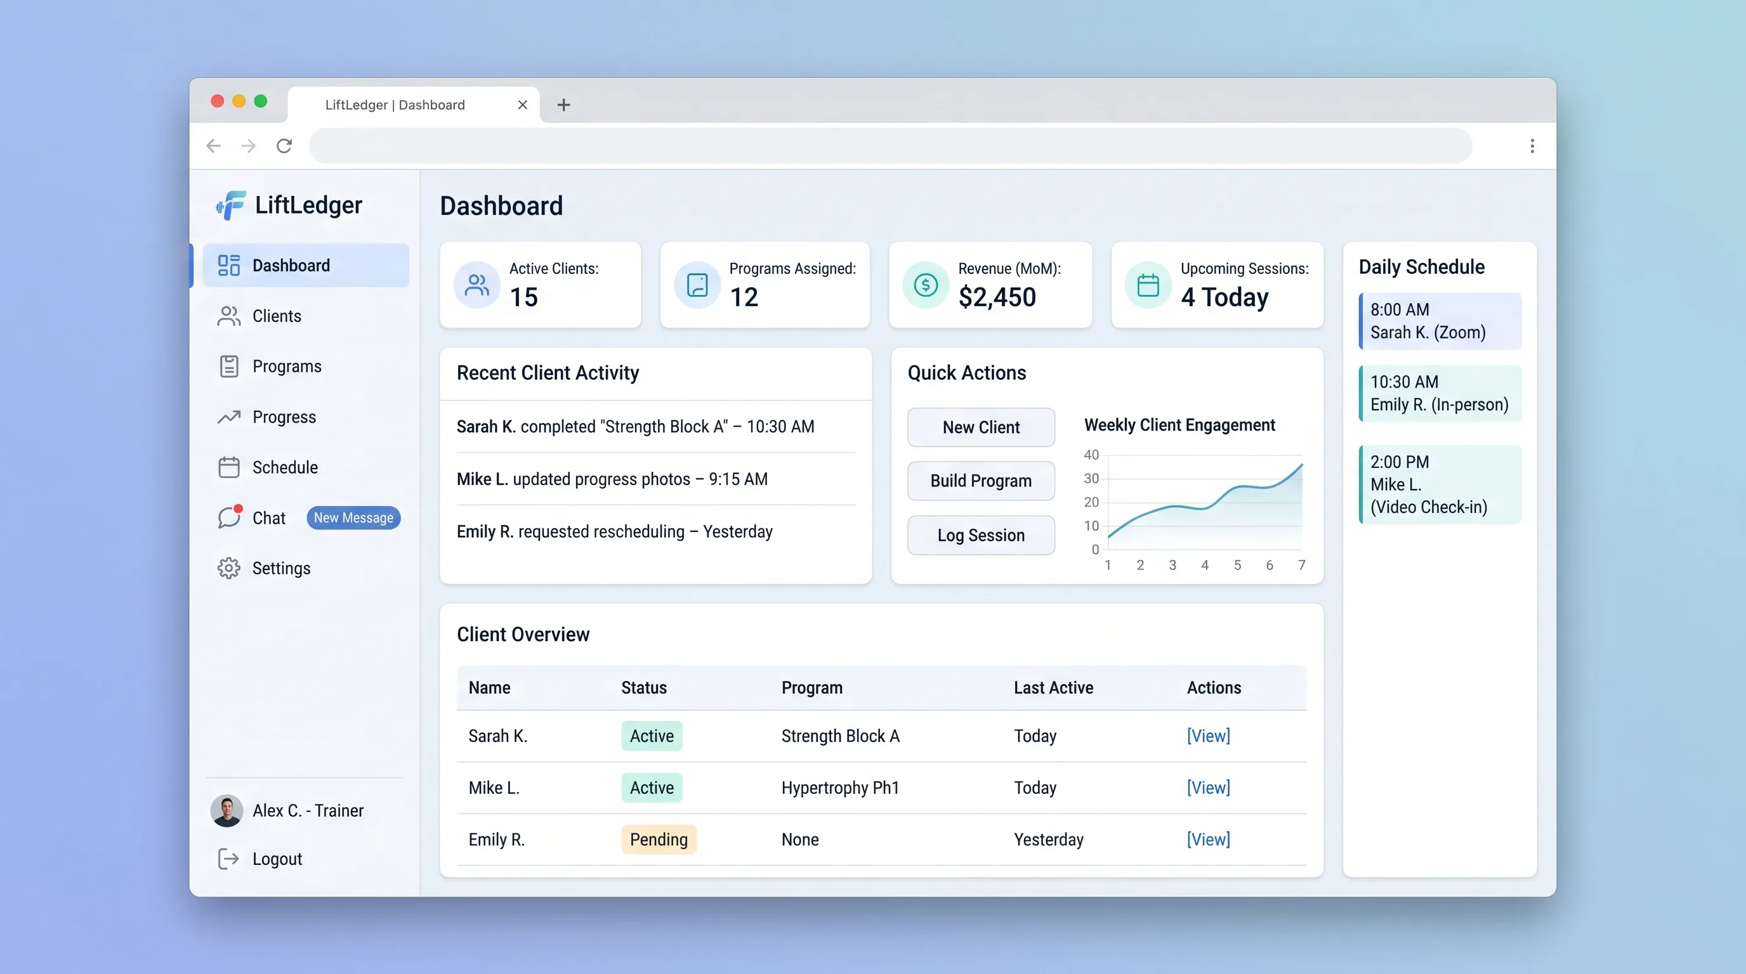The width and height of the screenshot is (1746, 974).
Task: Select the LiftLedger | Dashboard browser tab
Action: [x=414, y=105]
